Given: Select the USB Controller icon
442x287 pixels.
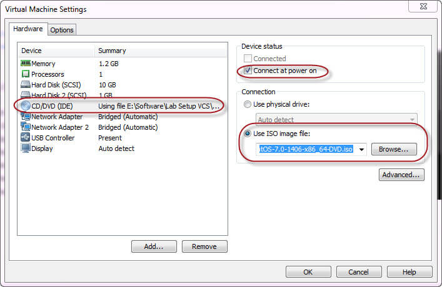Looking at the screenshot, I should (26, 138).
